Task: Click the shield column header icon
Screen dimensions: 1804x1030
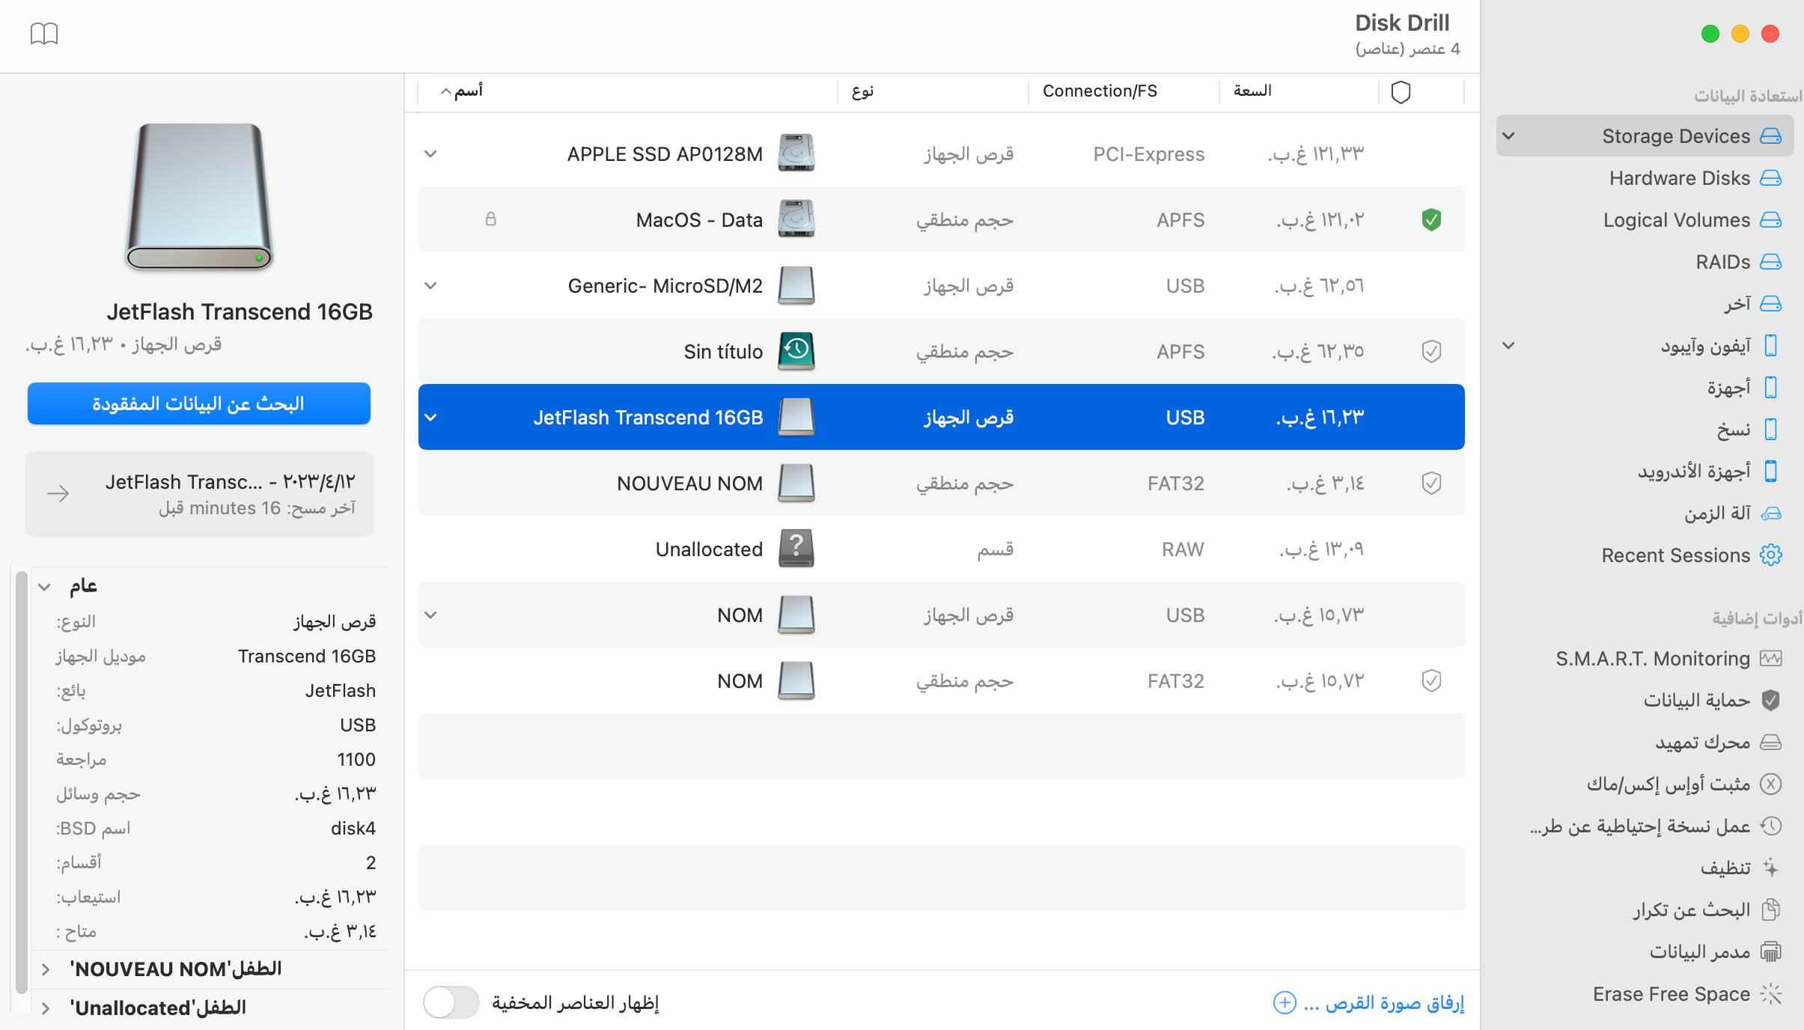Action: pyautogui.click(x=1401, y=91)
